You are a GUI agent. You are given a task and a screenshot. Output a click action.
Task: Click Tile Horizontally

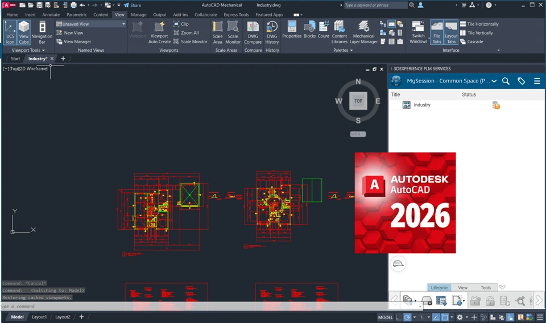(x=479, y=24)
